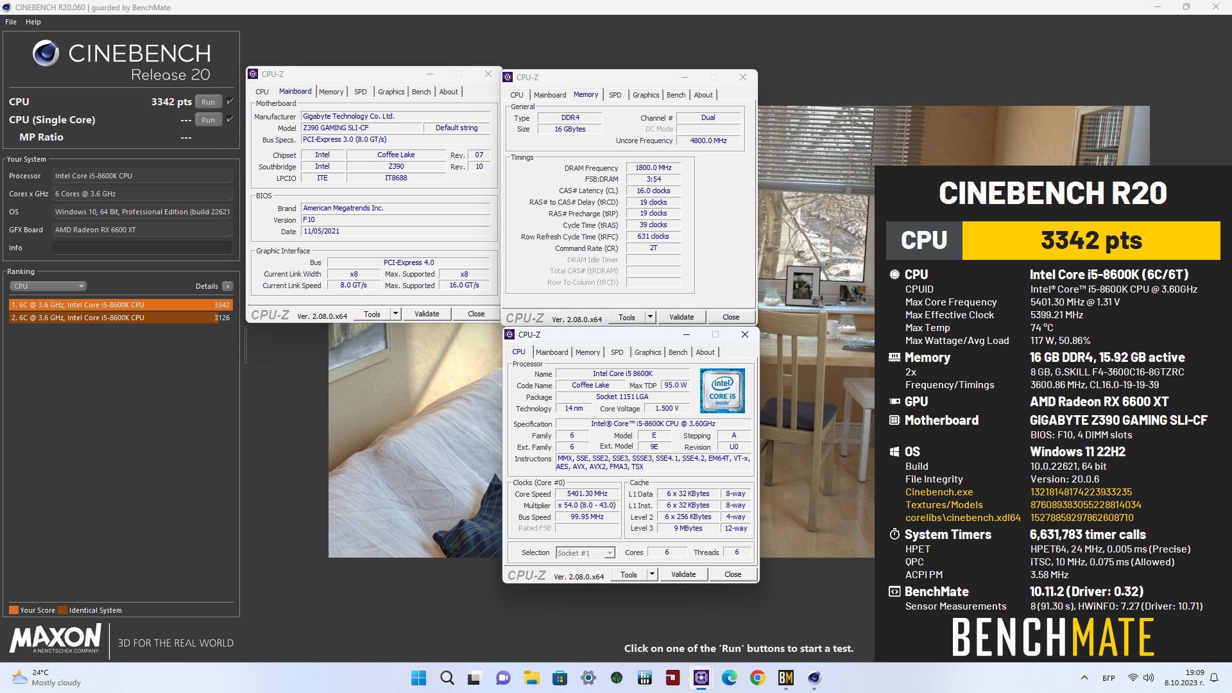Click the Default string model field in CPU-Z
The height and width of the screenshot is (693, 1232).
pyautogui.click(x=457, y=128)
